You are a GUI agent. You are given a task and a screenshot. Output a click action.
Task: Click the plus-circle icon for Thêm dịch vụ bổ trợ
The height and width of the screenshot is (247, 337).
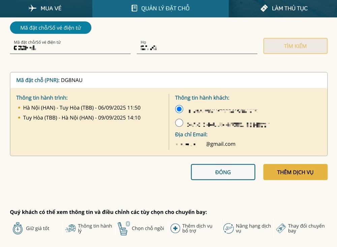(x=175, y=228)
